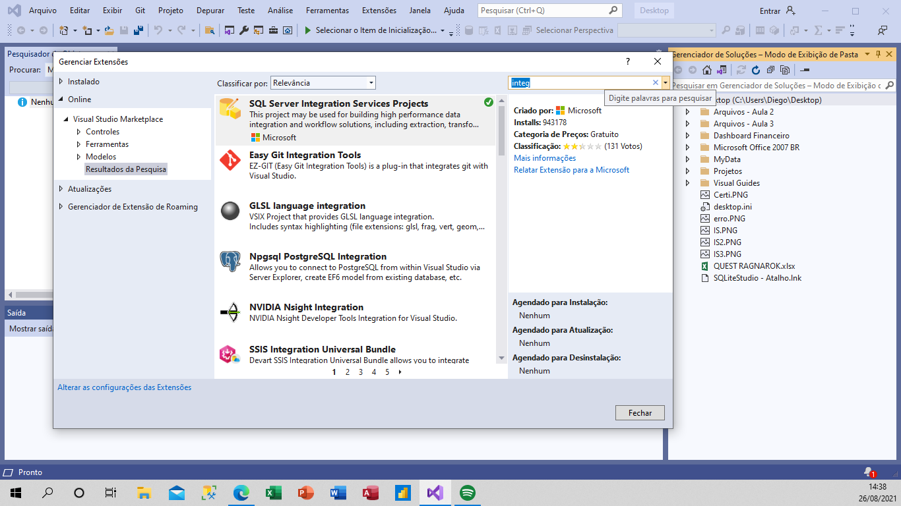
Task: Open the Extensões menu
Action: coord(379,11)
